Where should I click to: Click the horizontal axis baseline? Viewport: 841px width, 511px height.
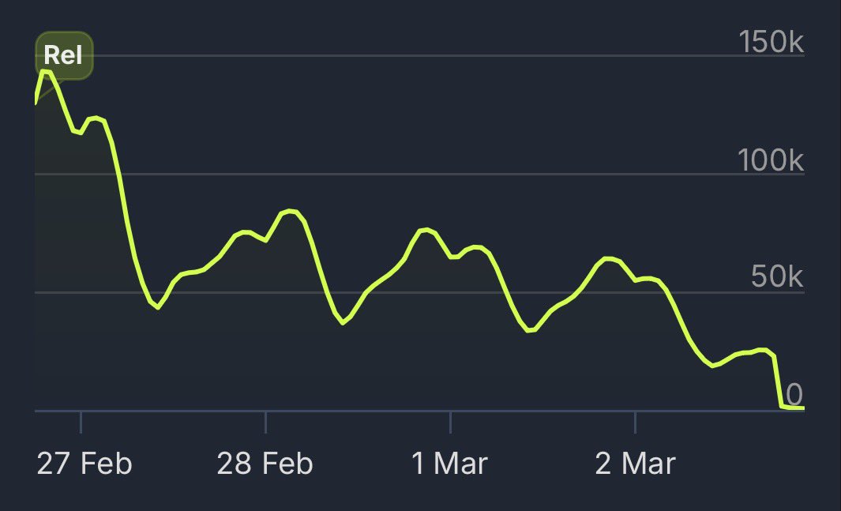(395, 411)
